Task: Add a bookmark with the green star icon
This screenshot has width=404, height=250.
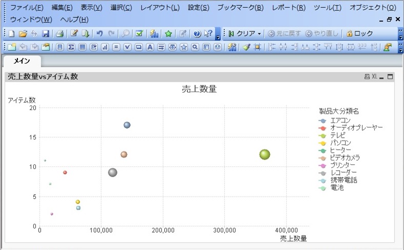Action: tap(168, 33)
